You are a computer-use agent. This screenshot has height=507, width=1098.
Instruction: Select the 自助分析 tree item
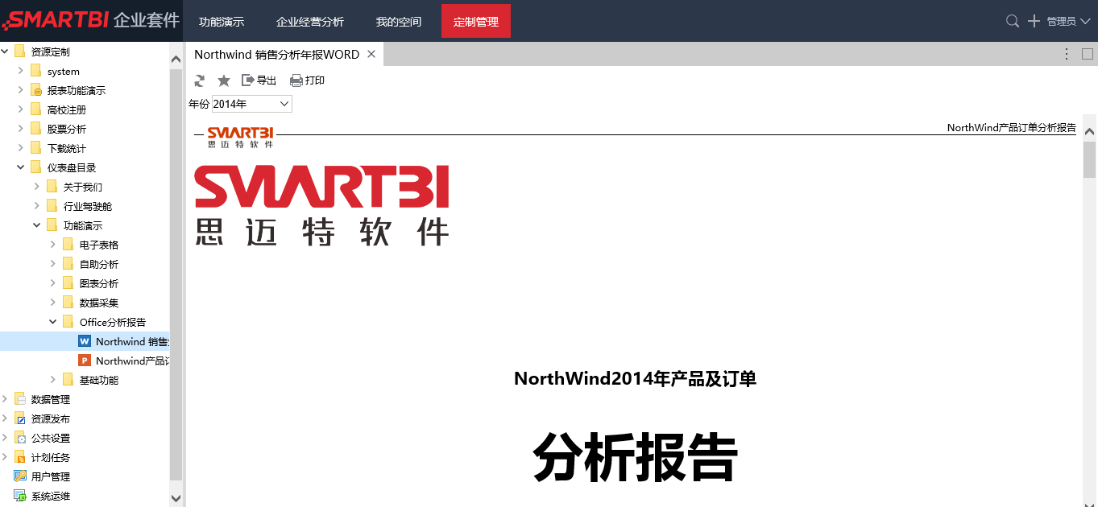tap(99, 264)
